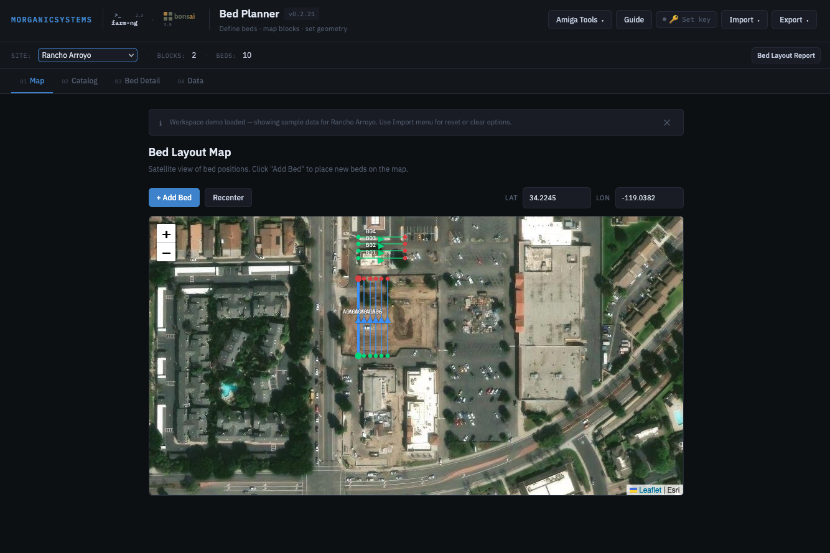Open the Import menu
The image size is (830, 553).
744,19
